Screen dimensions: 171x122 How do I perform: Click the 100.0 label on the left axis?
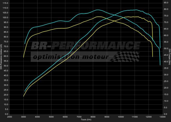(x=5, y=18)
